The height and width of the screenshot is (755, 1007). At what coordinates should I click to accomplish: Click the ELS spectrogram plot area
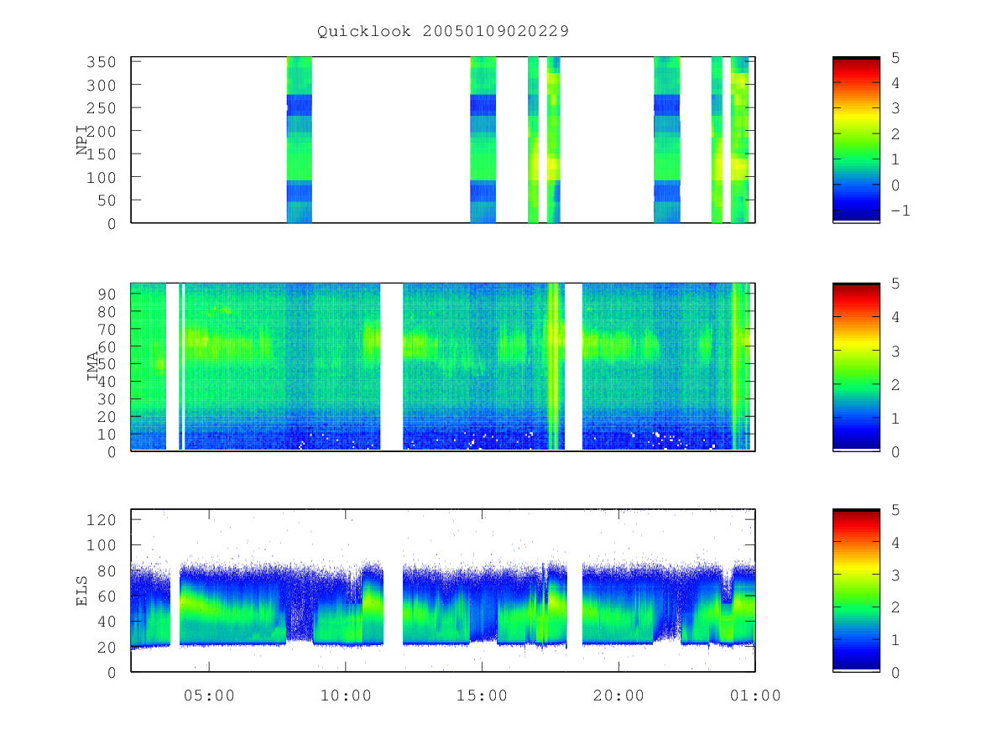(443, 590)
